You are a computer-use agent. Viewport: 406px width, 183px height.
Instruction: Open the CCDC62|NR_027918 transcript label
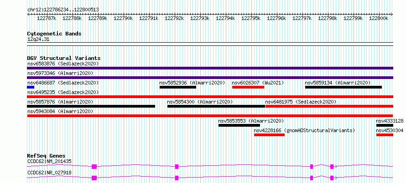49,173
